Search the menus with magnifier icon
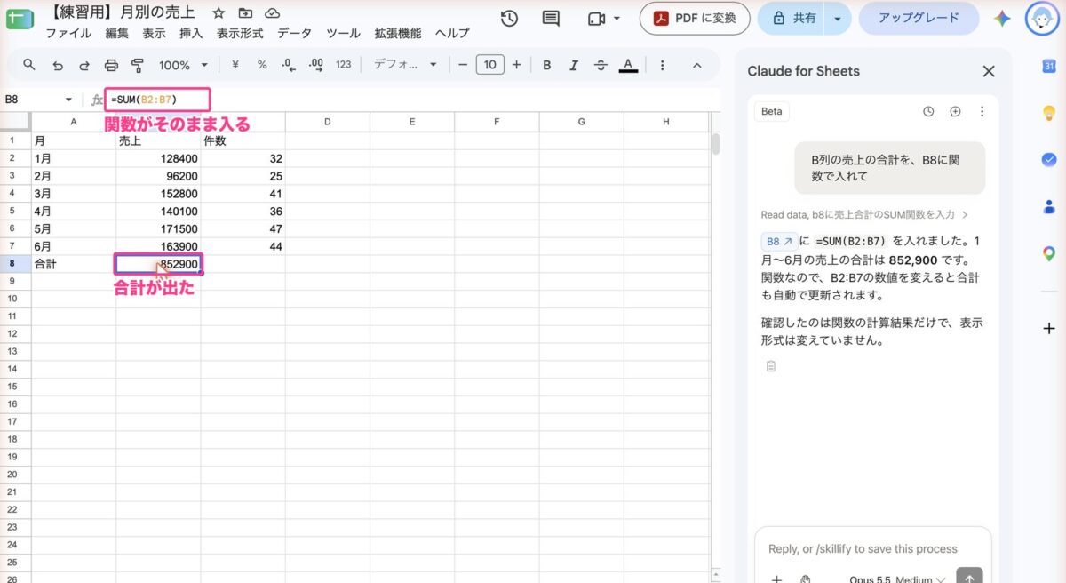This screenshot has height=583, width=1066. (x=29, y=65)
